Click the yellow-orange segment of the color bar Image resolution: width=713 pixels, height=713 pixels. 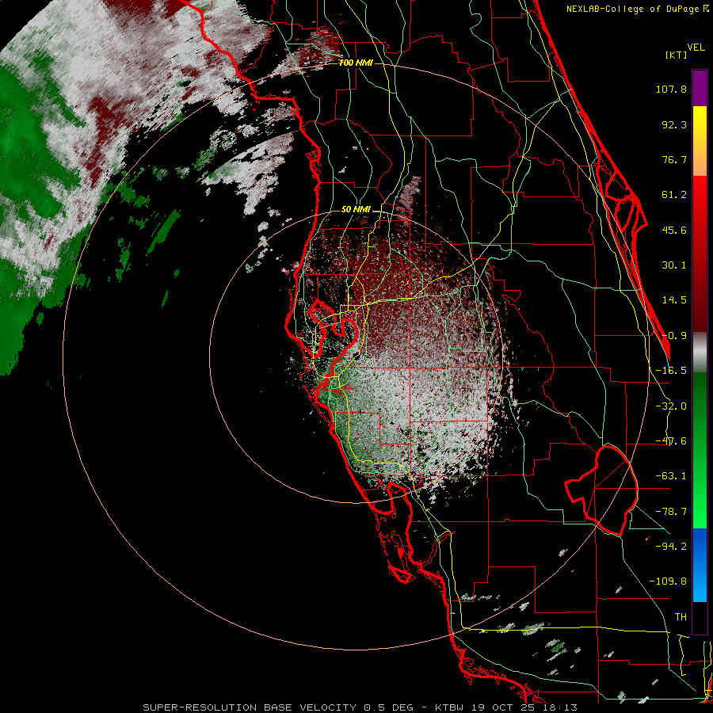pyautogui.click(x=700, y=141)
